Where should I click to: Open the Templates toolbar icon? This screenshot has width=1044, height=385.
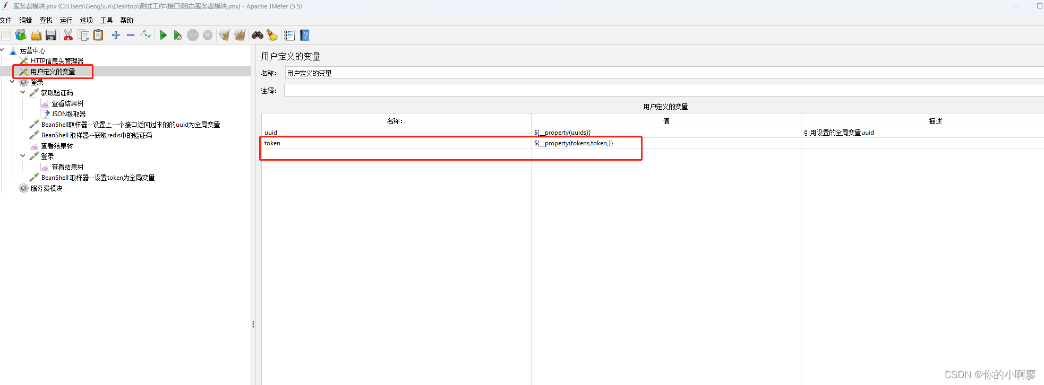coord(21,35)
